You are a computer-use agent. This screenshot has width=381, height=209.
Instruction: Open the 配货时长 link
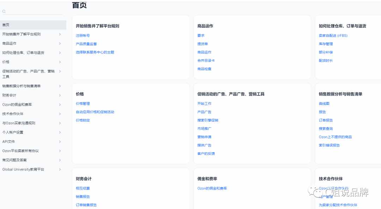coord(326,61)
